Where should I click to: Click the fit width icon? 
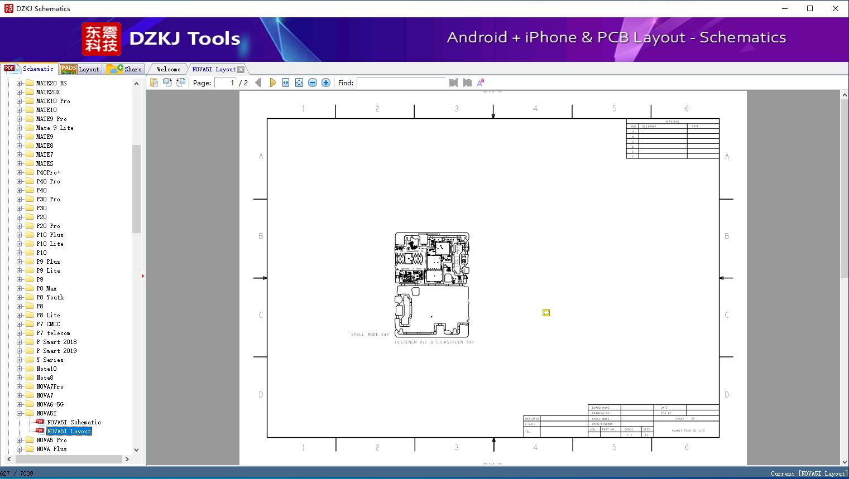tap(286, 83)
